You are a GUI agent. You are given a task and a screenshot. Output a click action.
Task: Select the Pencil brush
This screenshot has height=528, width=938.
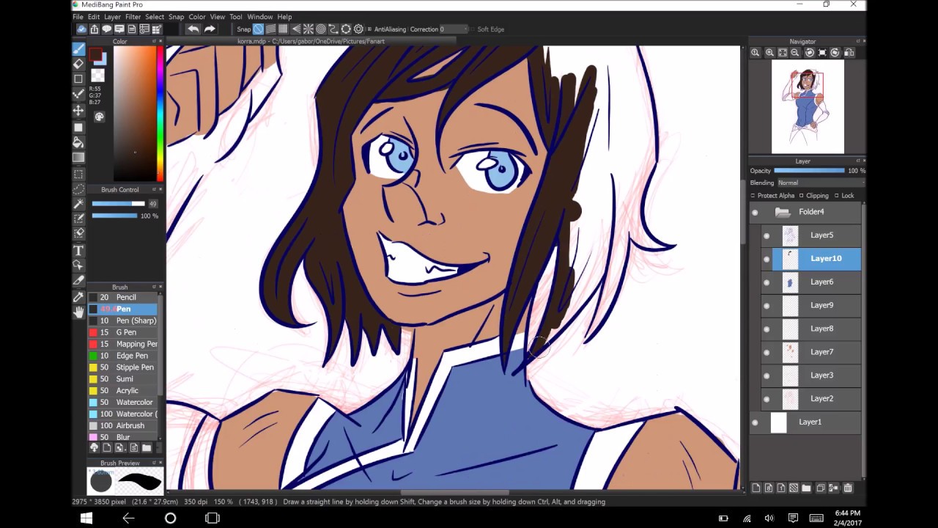click(122, 297)
